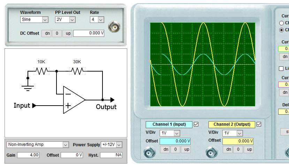Click the magenta cursor value field
Image resolution: width=289 pixels, height=165 pixels.
pos(284,84)
